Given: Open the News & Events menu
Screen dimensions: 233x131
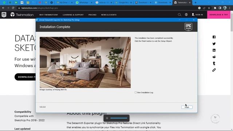Looking at the screenshot, I should click(x=109, y=15).
